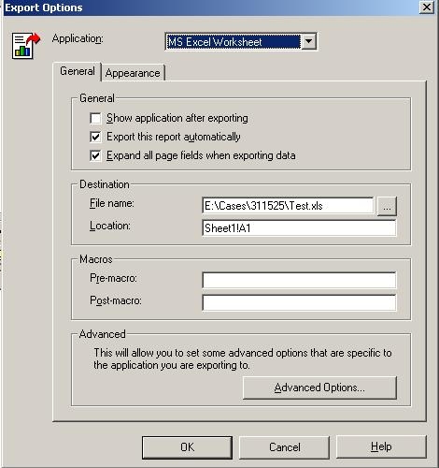
Task: Click the Export Options title bar
Action: point(212,7)
